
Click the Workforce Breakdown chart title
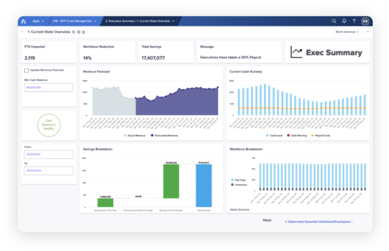[246, 149]
